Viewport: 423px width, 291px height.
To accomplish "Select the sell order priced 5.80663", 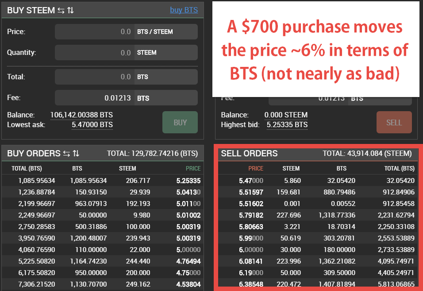I will tap(318, 227).
